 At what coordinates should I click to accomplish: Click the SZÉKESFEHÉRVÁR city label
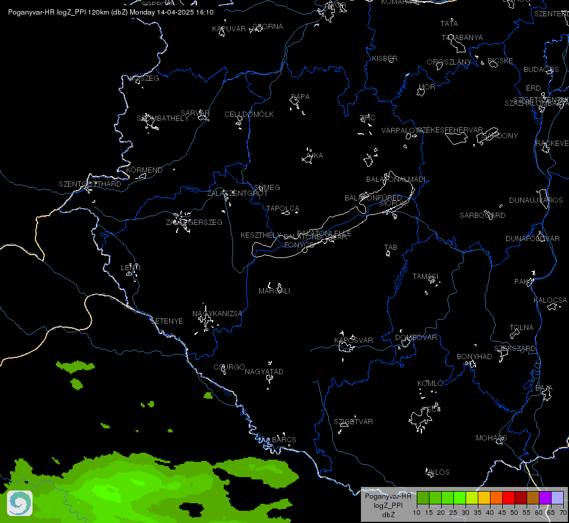click(450, 130)
